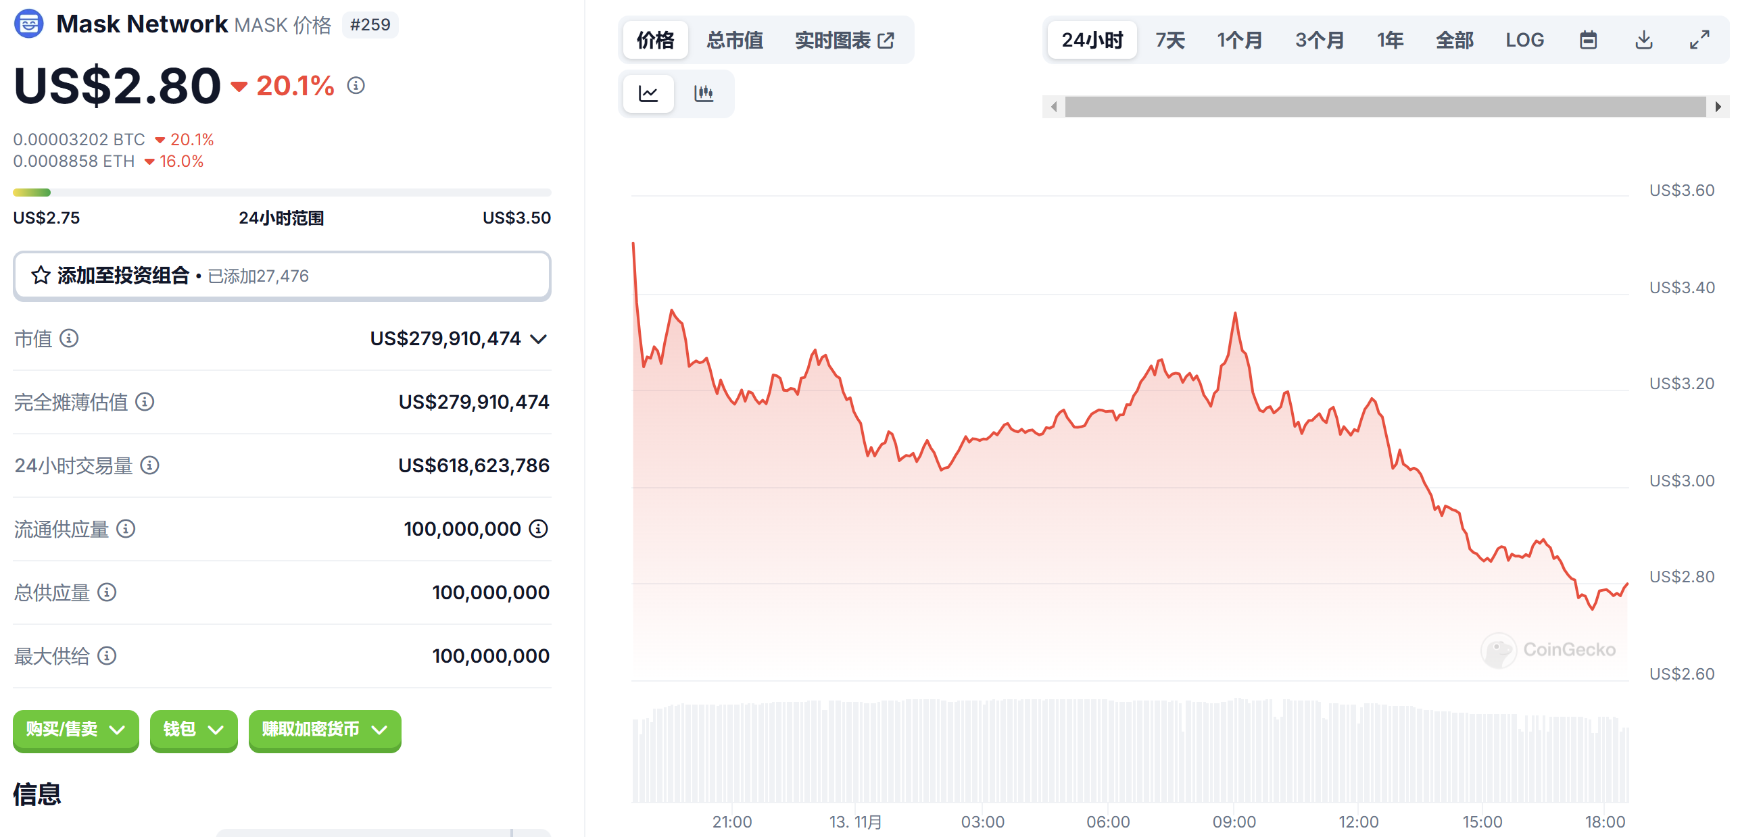Click the Mask Network logo icon

28,24
